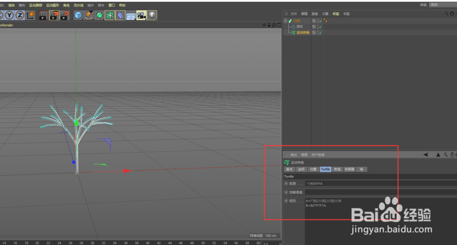Click attribute manager search magnifier
Image resolution: width=457 pixels, height=245 pixels.
pos(446,155)
